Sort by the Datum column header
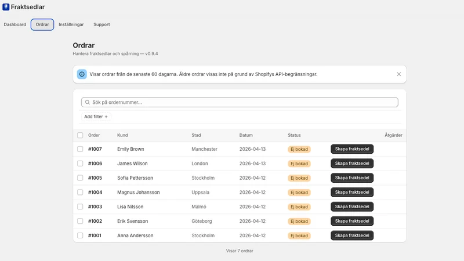 (246, 135)
